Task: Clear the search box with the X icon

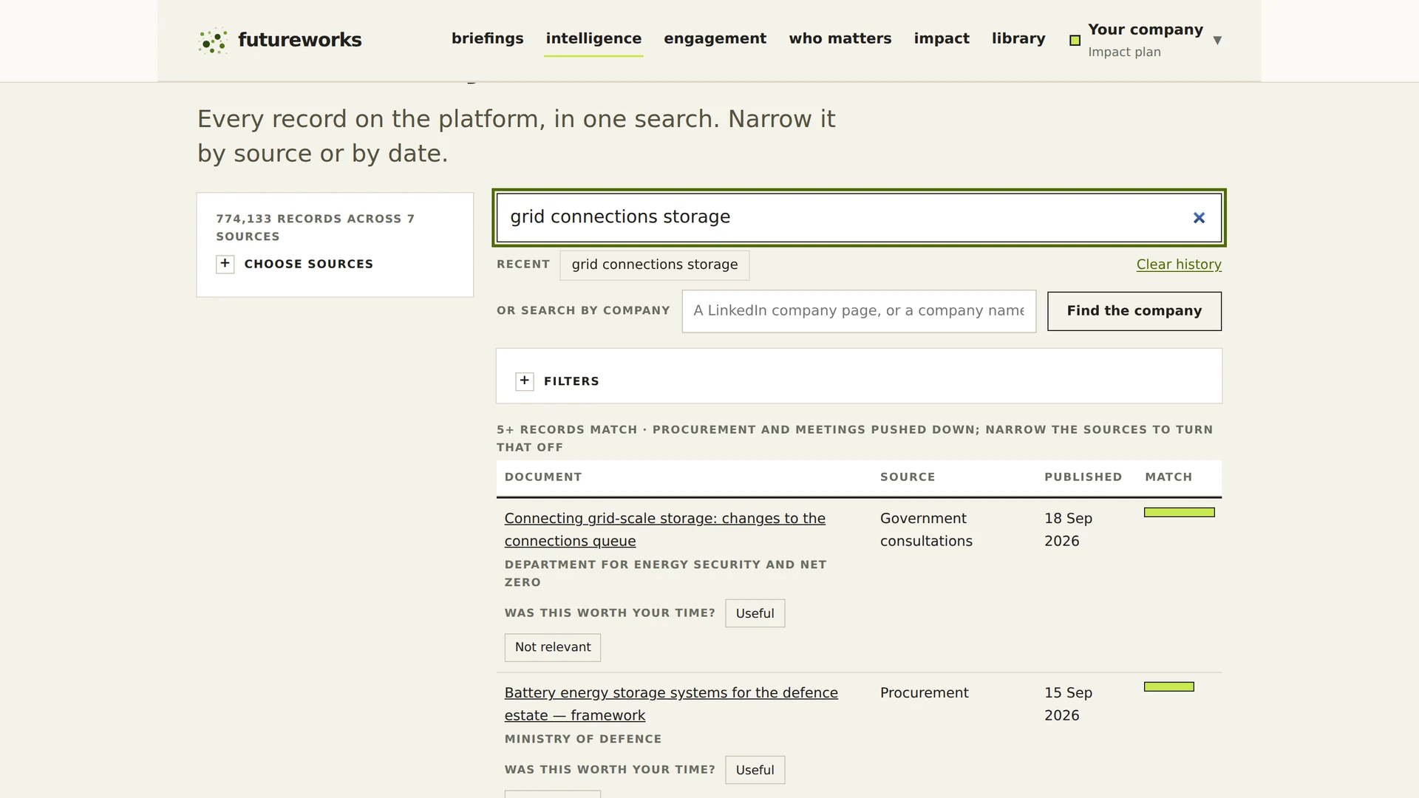Action: pos(1199,218)
